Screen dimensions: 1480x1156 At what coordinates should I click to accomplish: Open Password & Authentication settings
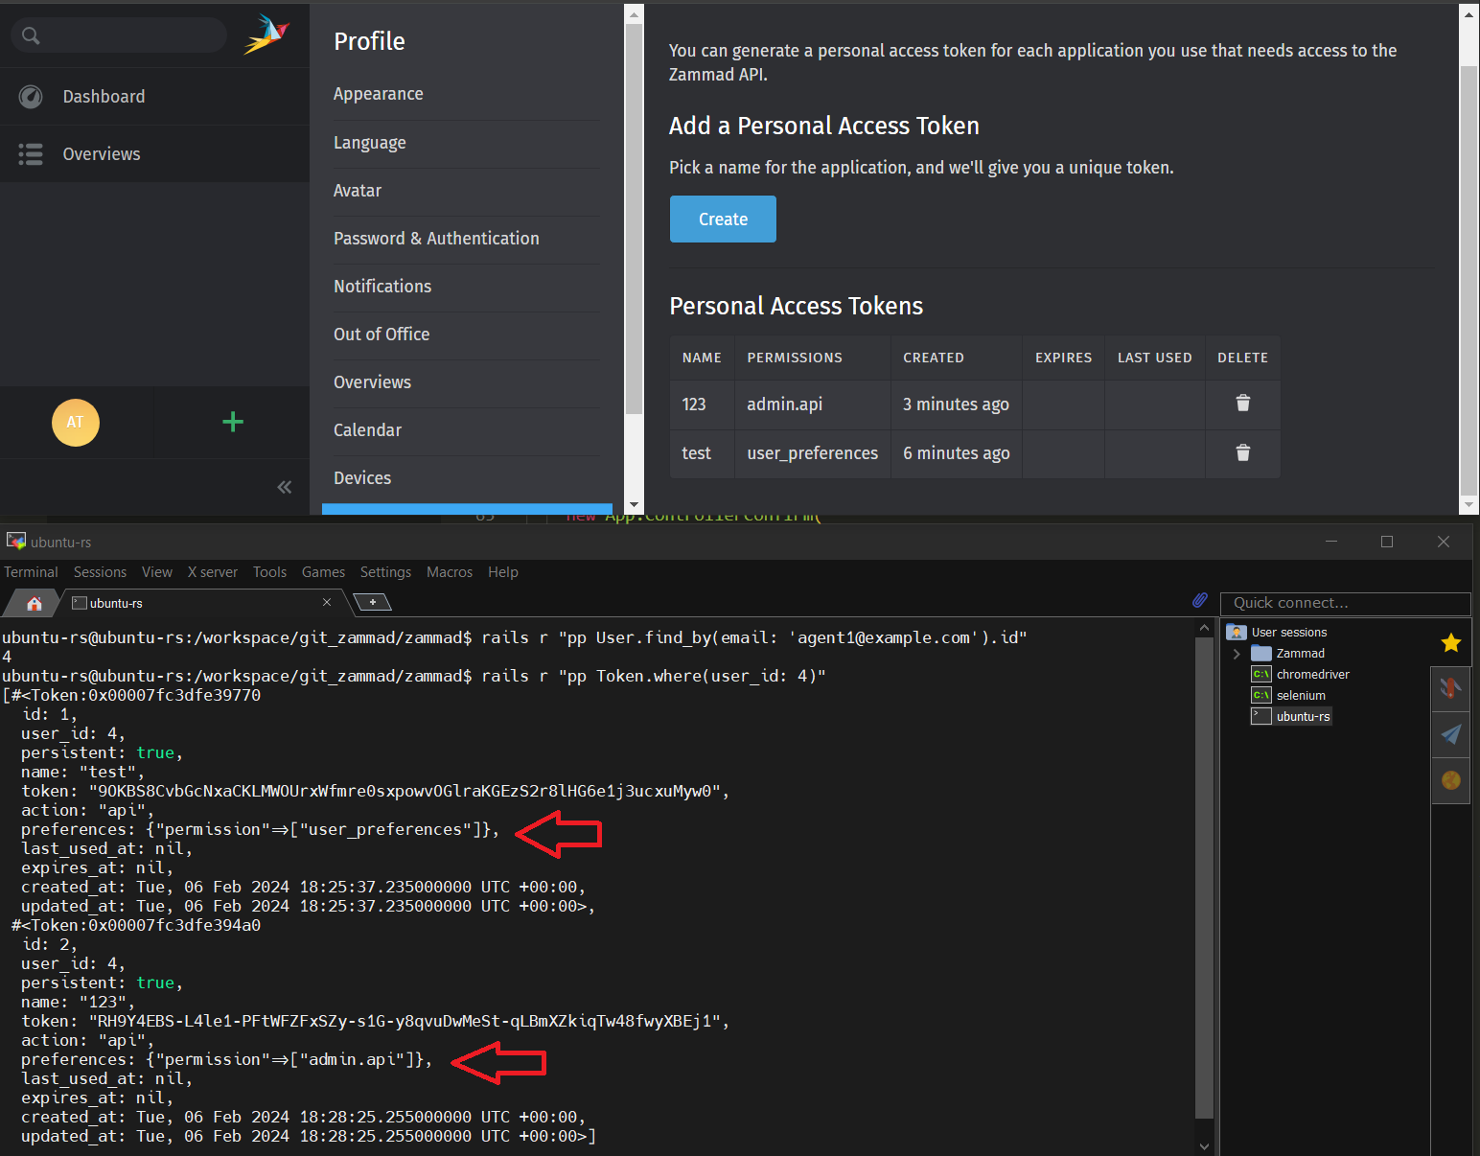click(436, 239)
